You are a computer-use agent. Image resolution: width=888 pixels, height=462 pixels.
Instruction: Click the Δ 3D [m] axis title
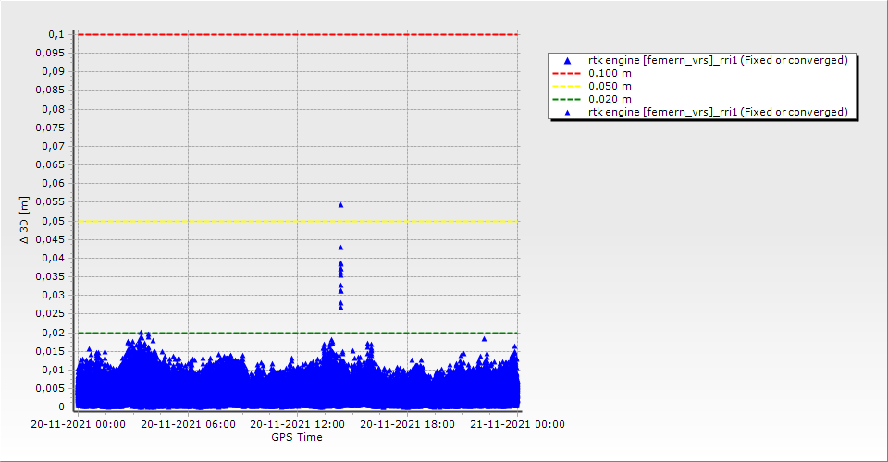pos(25,220)
